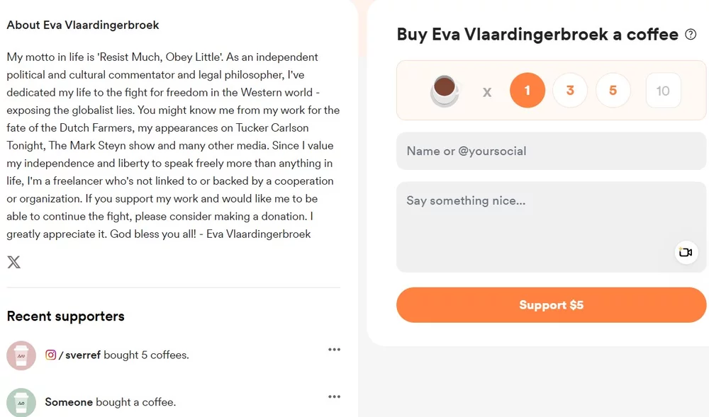Click the video message camera icon
Screen dimensions: 709x417
point(685,252)
